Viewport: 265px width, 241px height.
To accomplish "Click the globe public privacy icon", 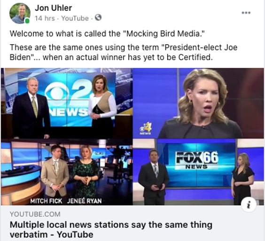I will tap(98, 17).
